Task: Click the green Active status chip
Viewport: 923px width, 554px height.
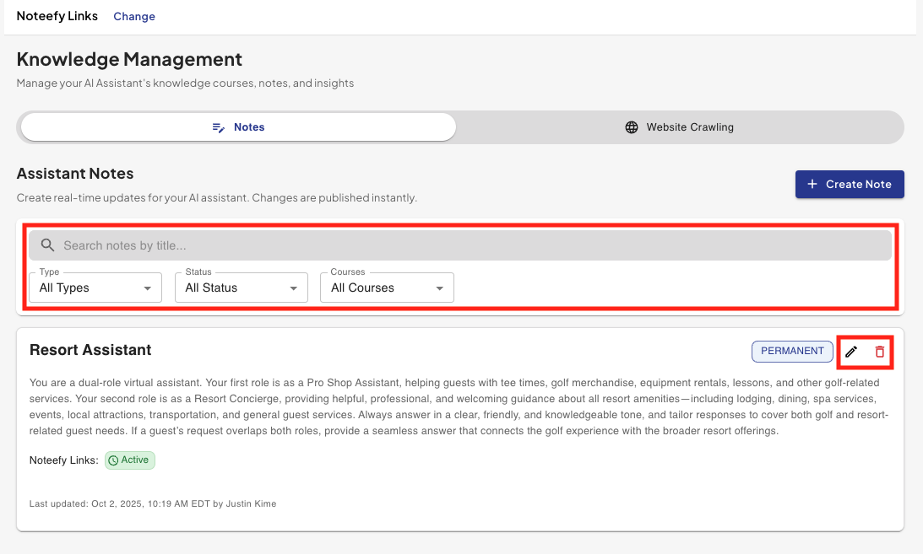Action: pos(130,460)
